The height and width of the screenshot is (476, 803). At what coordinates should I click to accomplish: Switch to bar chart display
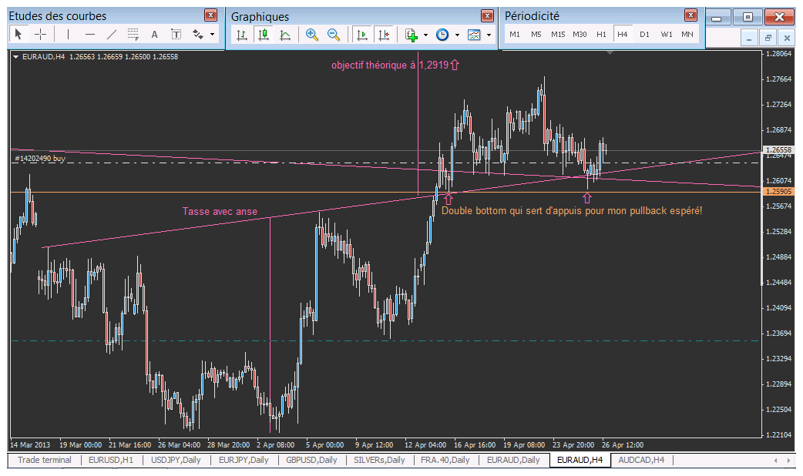(x=242, y=35)
